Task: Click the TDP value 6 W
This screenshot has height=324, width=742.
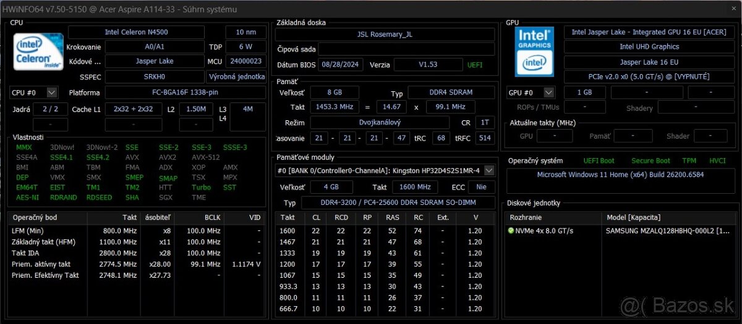Action: coord(245,47)
